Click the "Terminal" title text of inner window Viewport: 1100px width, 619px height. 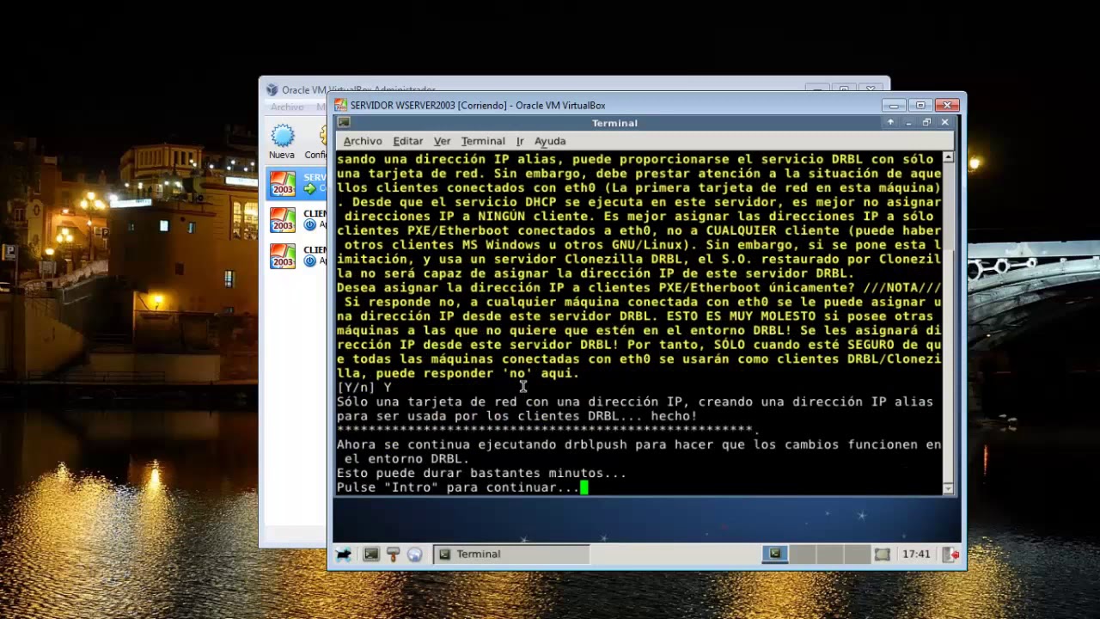tap(614, 123)
